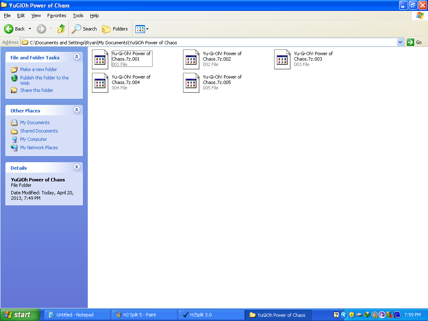Click the My Computer icon in sidebar
Screen dimensions: 428x321
(x=14, y=140)
